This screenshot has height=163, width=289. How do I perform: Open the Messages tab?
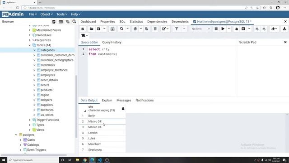[124, 101]
